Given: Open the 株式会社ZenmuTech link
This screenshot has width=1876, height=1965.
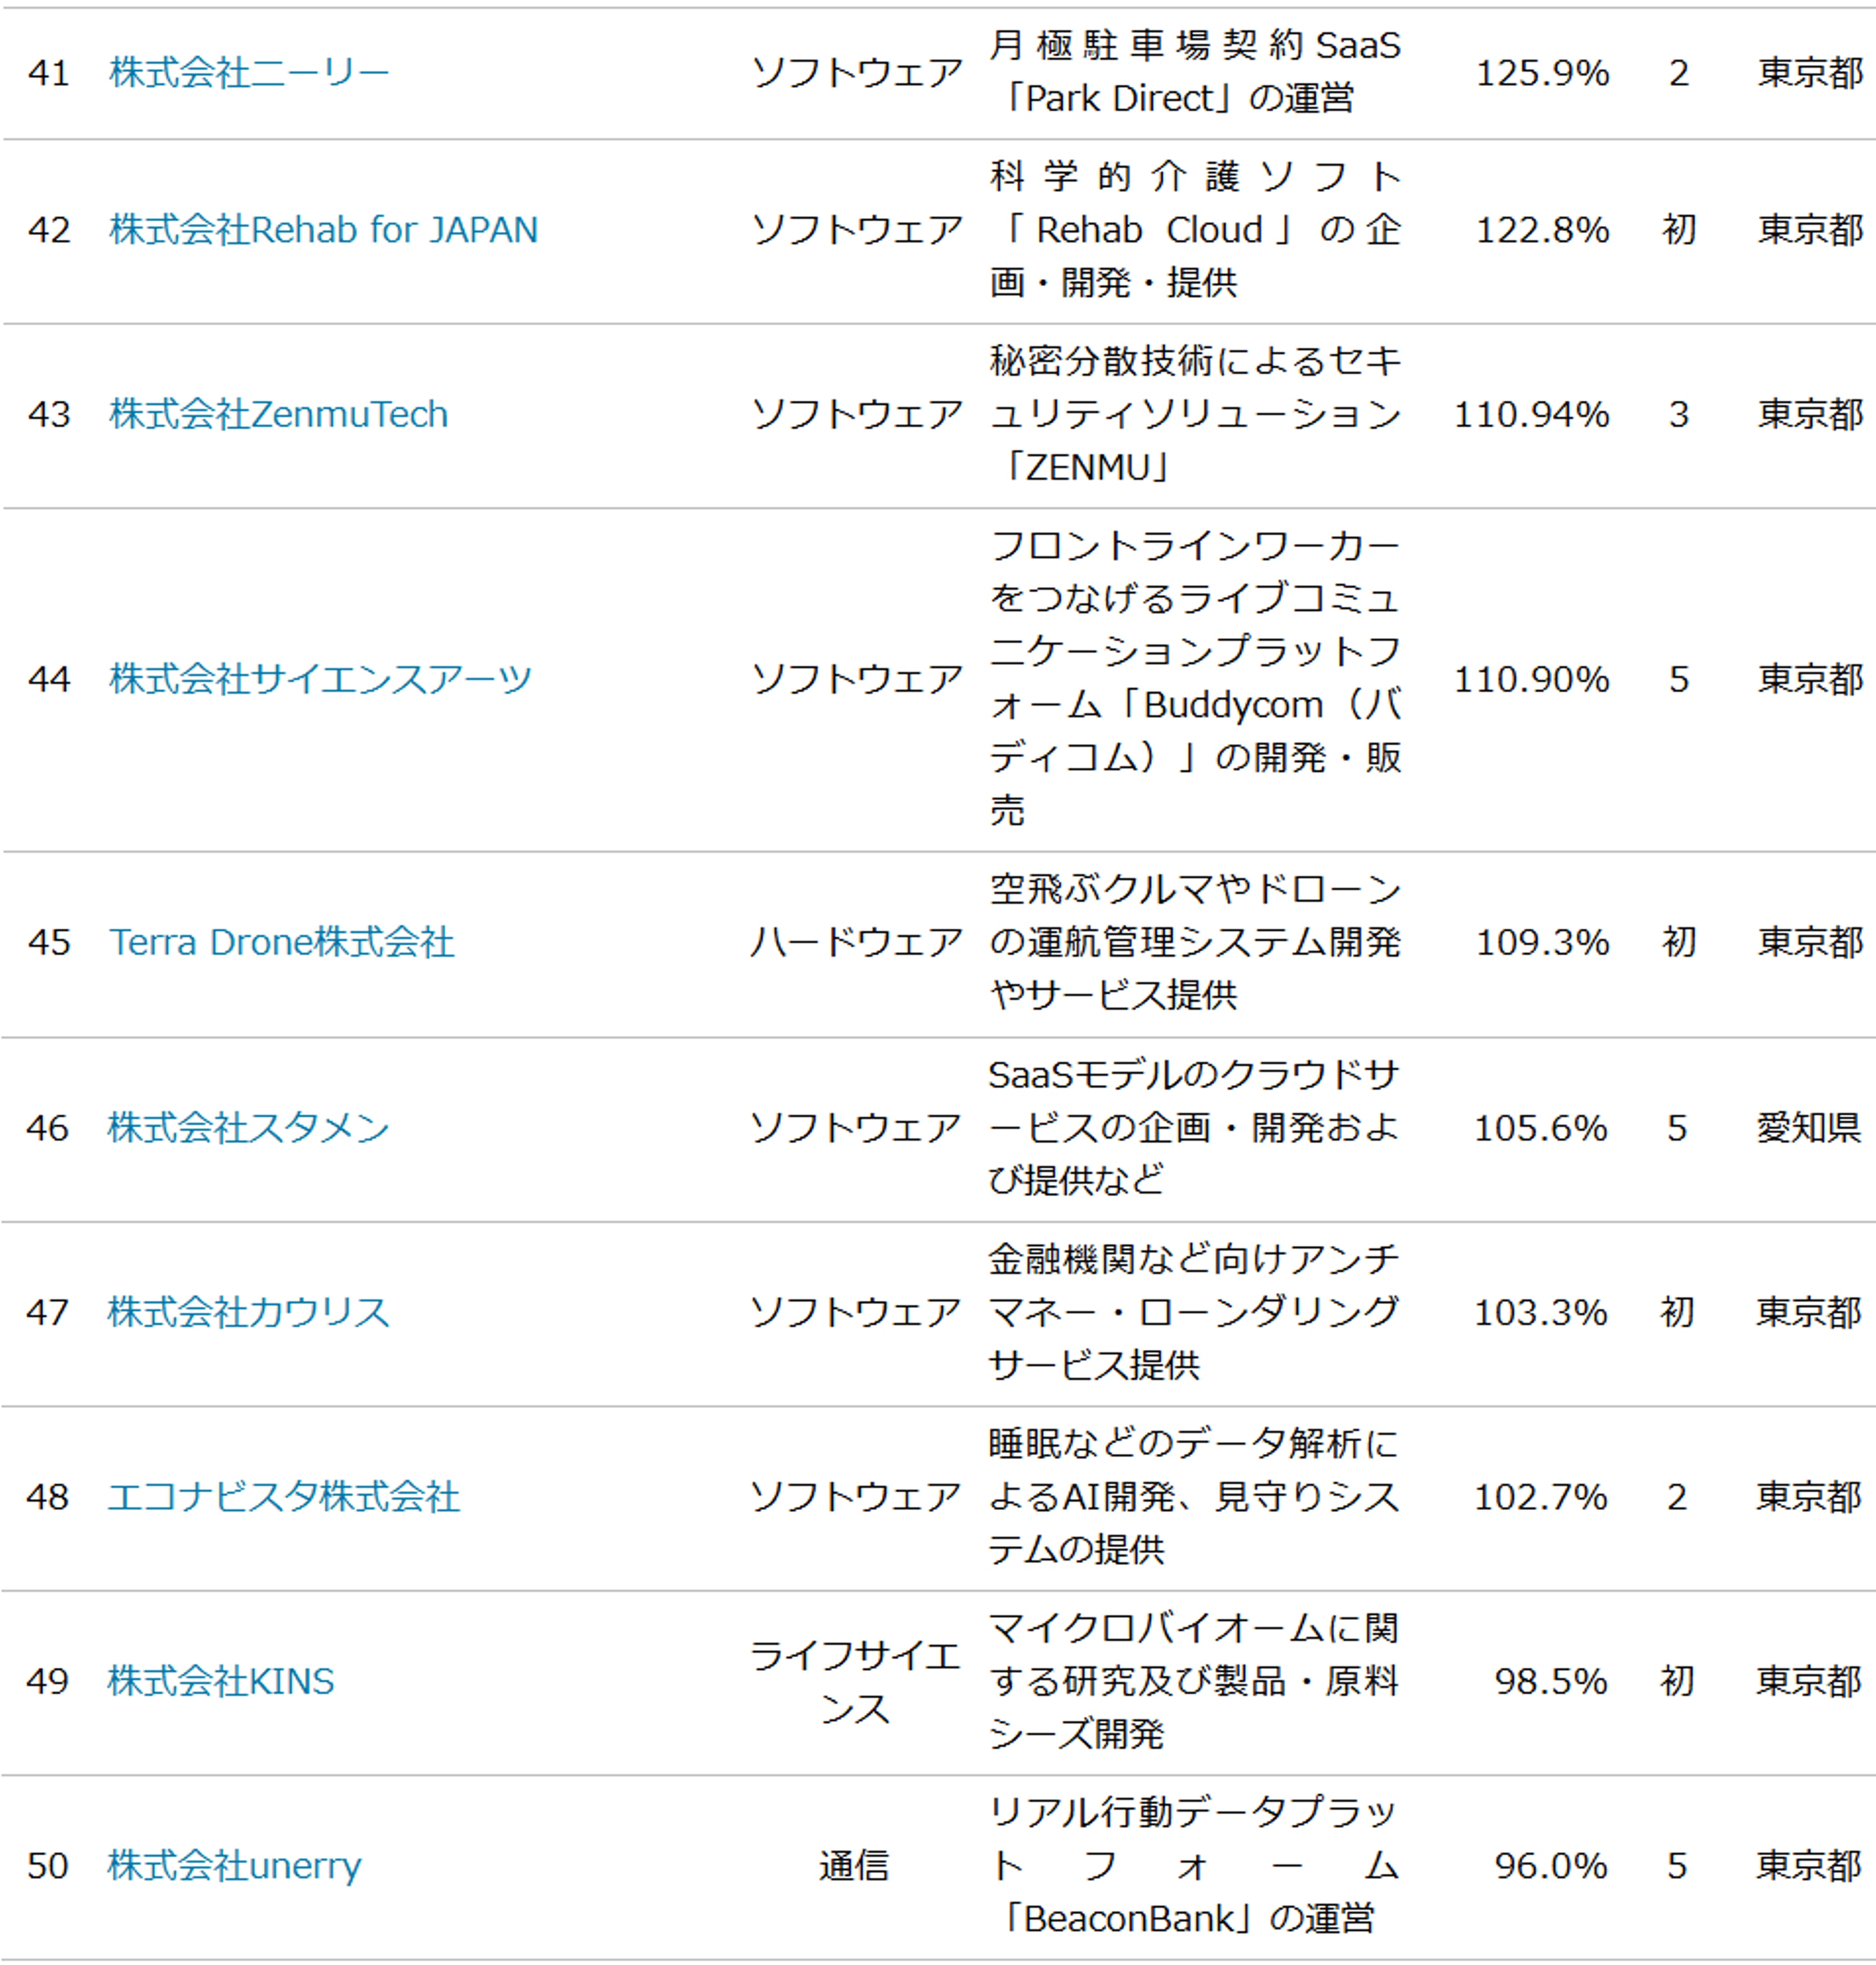Looking at the screenshot, I should 278,415.
